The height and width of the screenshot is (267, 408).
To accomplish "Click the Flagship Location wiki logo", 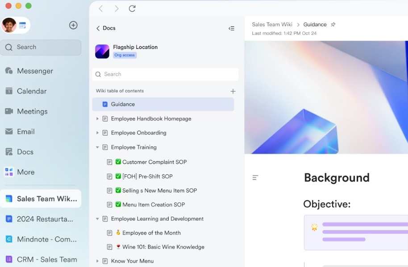I will [x=102, y=51].
